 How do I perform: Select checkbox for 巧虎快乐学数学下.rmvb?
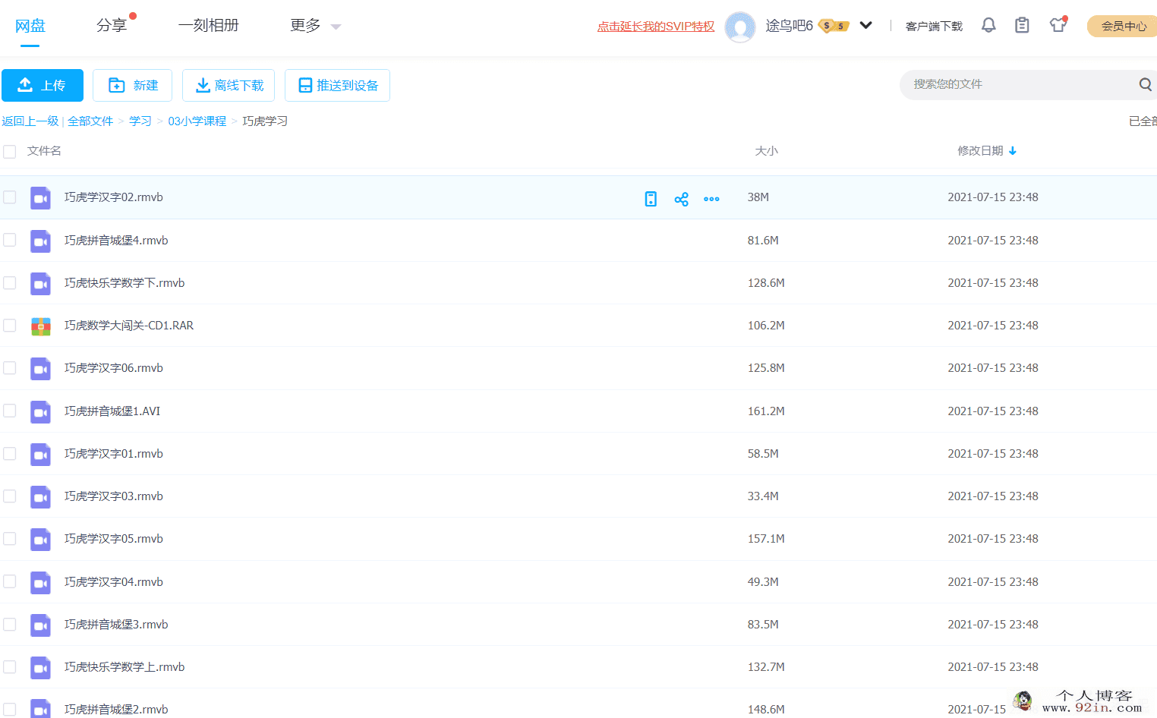(10, 282)
